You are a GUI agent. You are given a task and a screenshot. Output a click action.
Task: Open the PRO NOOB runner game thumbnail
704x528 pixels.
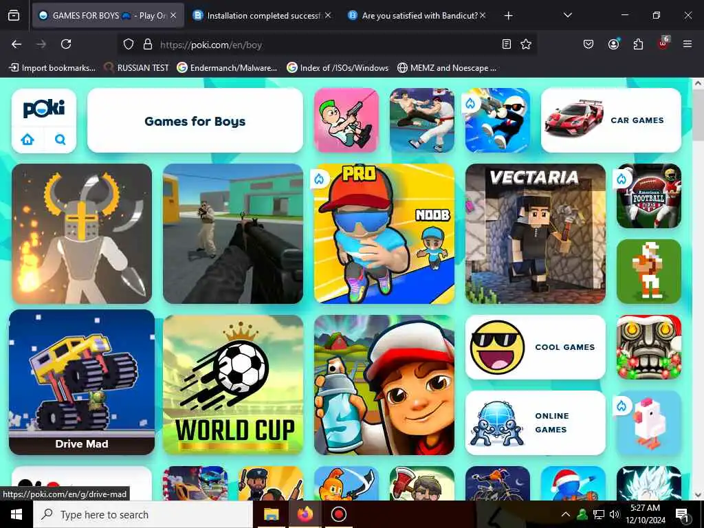click(x=384, y=234)
